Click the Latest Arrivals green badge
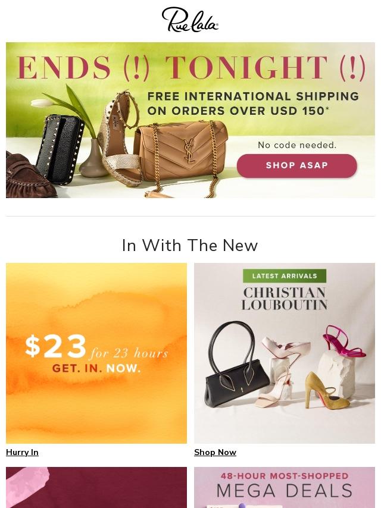Viewport: 381px width, 508px height. [285, 276]
